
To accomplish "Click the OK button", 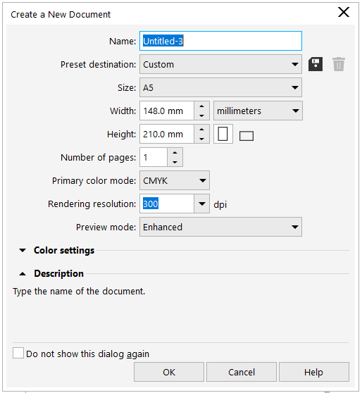I will click(169, 372).
